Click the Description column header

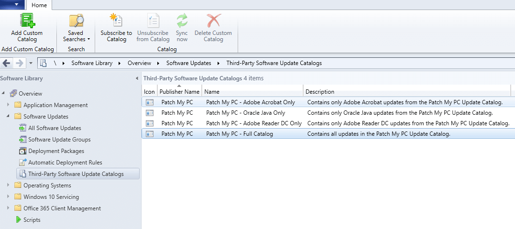[x=320, y=92]
